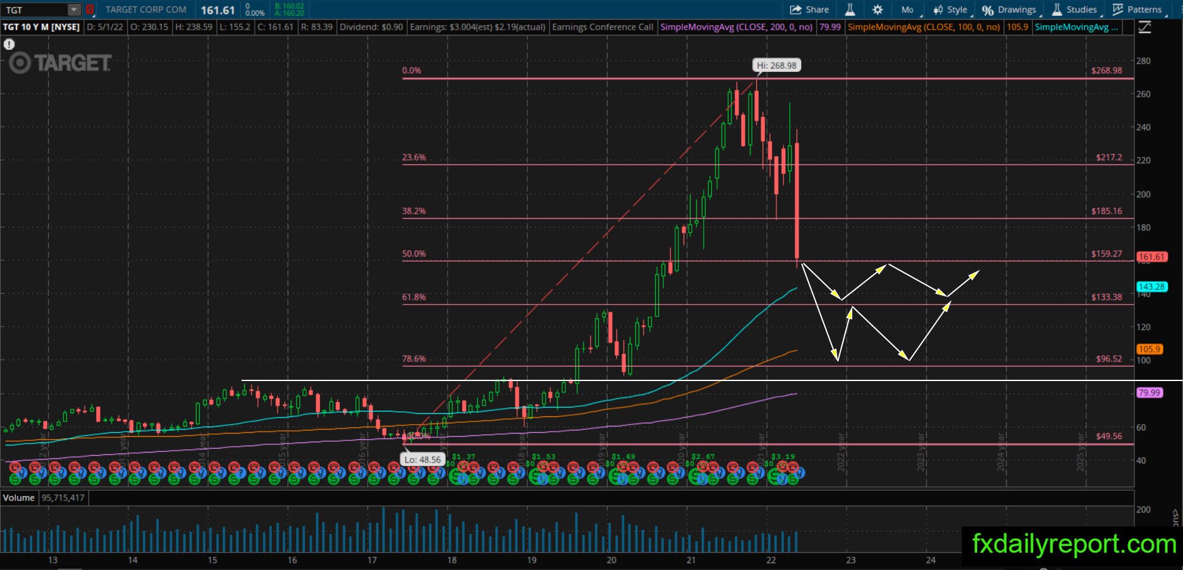Click the Volume study label
1183x570 pixels.
pyautogui.click(x=19, y=498)
